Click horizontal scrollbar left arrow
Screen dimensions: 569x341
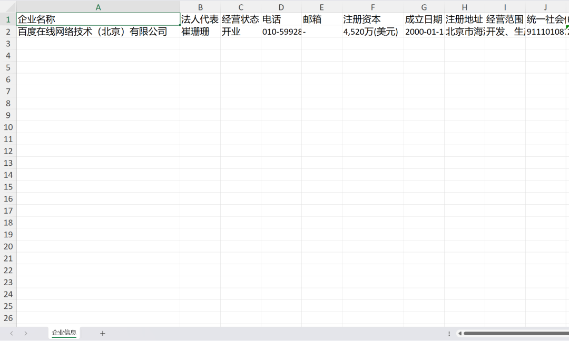tap(460, 334)
